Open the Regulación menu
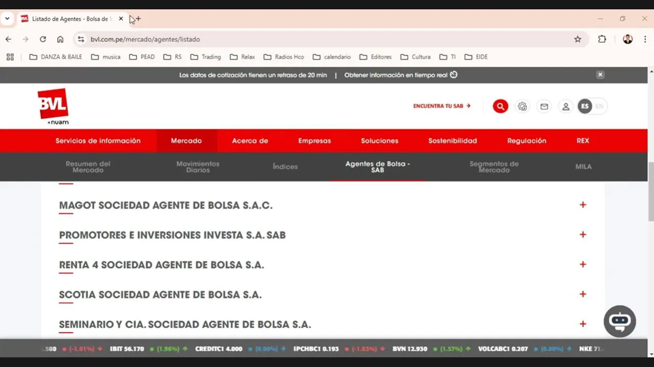654x367 pixels. [527, 141]
